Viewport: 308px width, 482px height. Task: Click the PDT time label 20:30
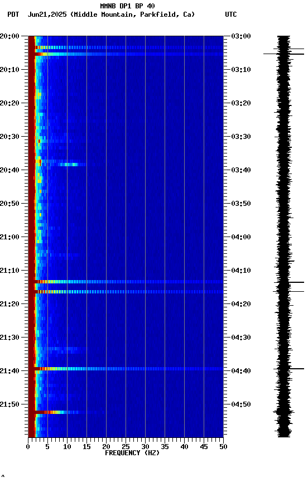pyautogui.click(x=9, y=137)
